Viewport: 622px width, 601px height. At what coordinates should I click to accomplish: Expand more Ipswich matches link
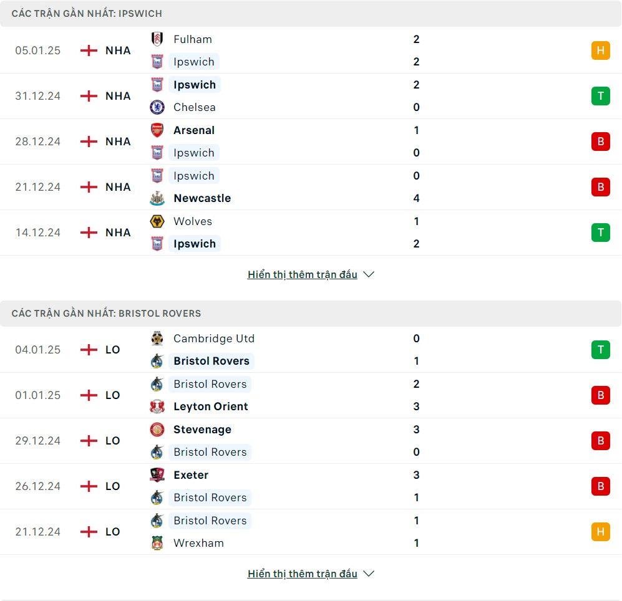coord(303,274)
